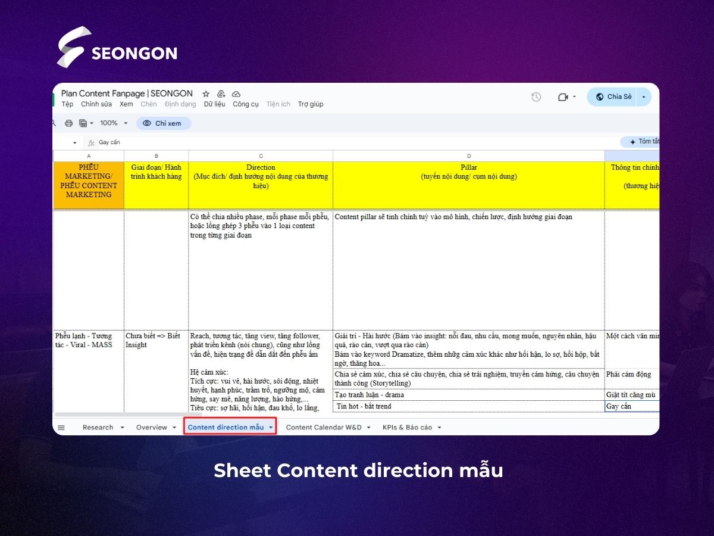This screenshot has height=536, width=714.
Task: Select the Chia sẻ cảm xúc Storytelling cell
Action: point(469,379)
